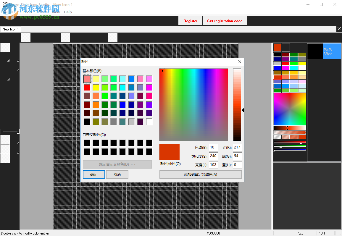Click the 色调(E) hue input field
Screen dimensions: 342x236
pyautogui.click(x=214, y=148)
